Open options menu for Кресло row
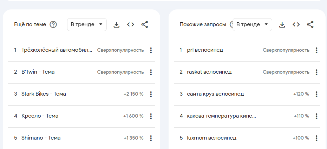 [x=151, y=116]
